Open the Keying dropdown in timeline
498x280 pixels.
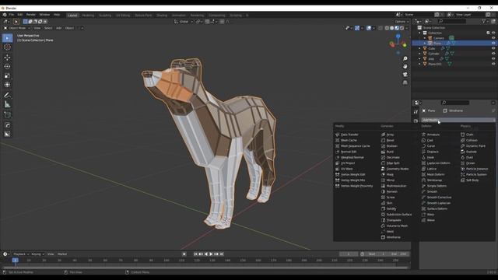coord(37,254)
